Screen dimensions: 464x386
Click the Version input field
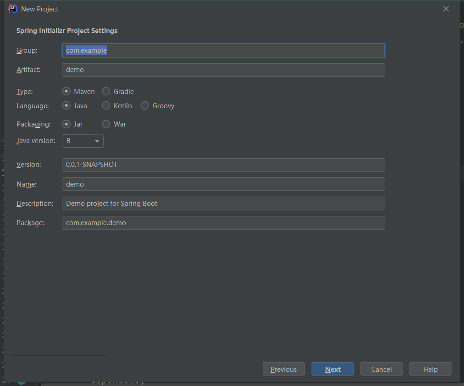[223, 165]
